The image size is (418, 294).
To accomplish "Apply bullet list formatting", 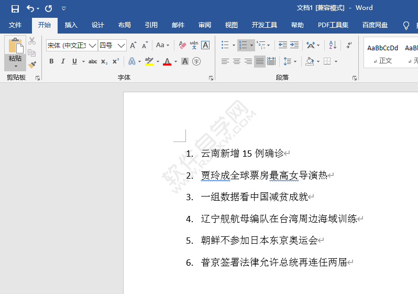I will pos(225,45).
